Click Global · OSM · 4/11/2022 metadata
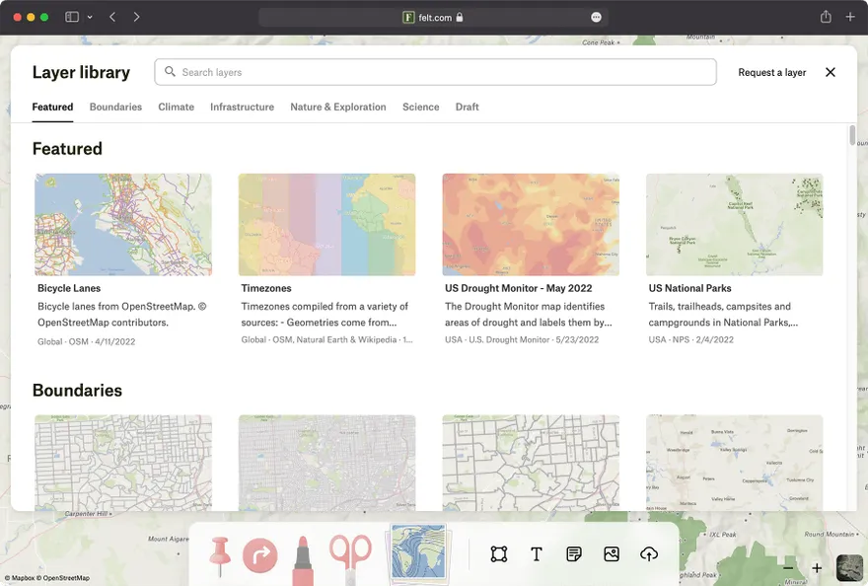 click(x=87, y=341)
